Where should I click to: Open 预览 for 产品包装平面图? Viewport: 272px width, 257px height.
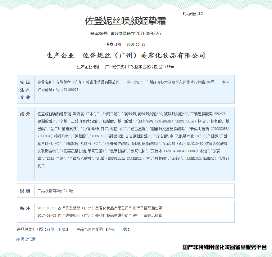coord(51,229)
